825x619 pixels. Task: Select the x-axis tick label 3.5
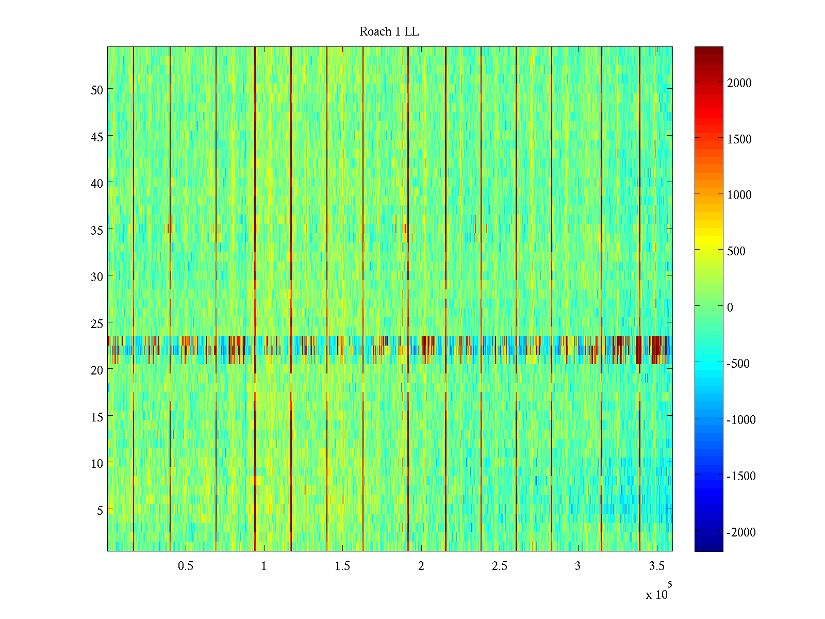(656, 566)
